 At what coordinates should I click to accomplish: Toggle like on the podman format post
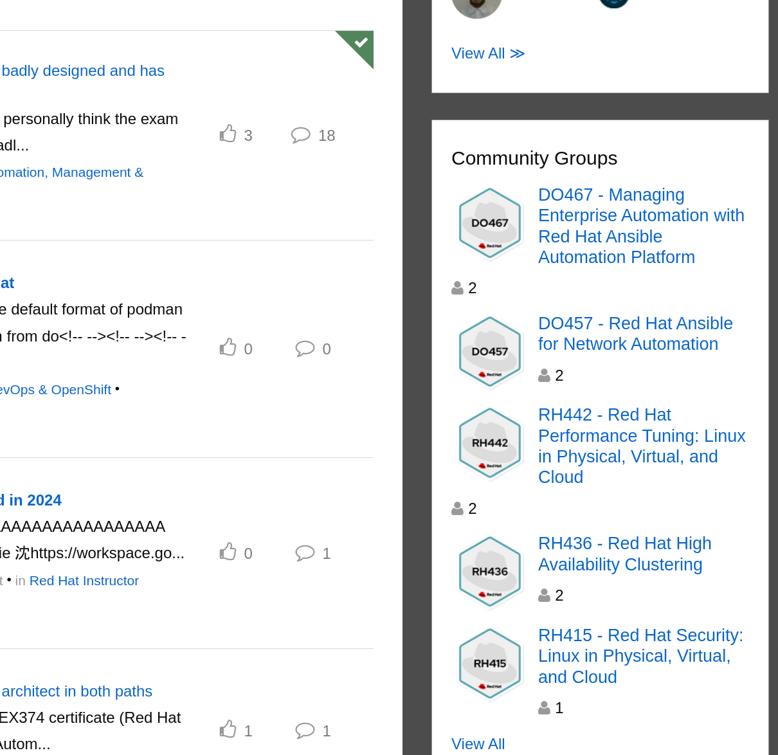tap(228, 346)
